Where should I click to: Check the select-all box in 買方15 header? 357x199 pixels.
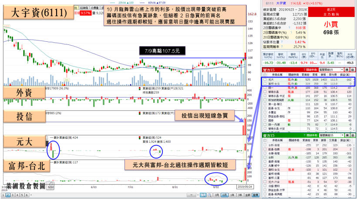pyautogui.click(x=265, y=74)
